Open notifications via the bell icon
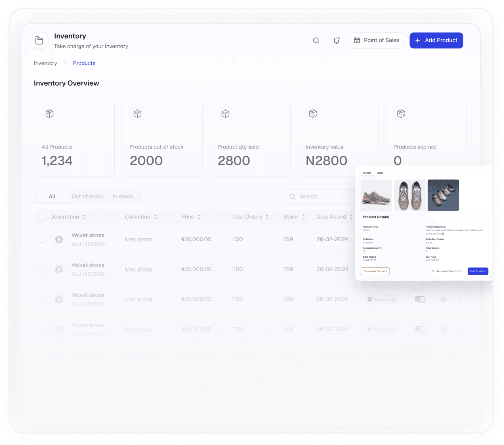Image resolution: width=504 pixels, height=445 pixels. (x=336, y=40)
